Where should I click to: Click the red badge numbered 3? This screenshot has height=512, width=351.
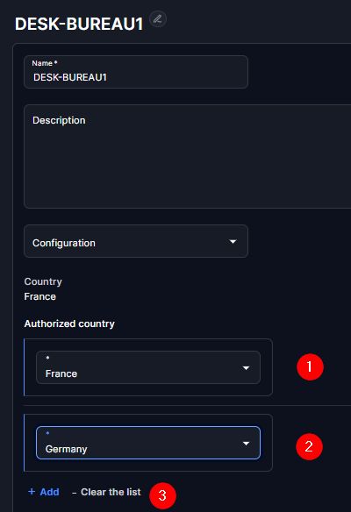(x=162, y=495)
